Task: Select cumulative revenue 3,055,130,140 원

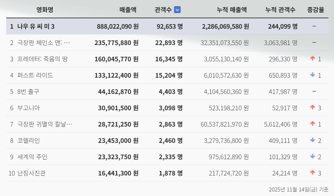Action: (x=226, y=59)
